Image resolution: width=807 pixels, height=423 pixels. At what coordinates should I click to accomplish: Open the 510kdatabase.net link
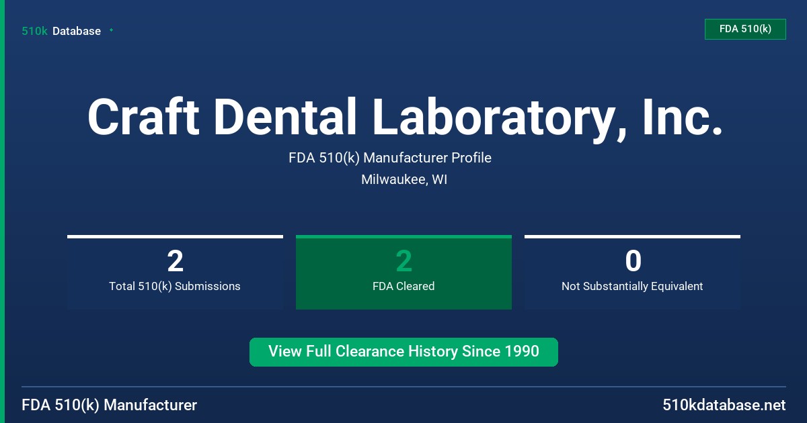[x=724, y=405]
